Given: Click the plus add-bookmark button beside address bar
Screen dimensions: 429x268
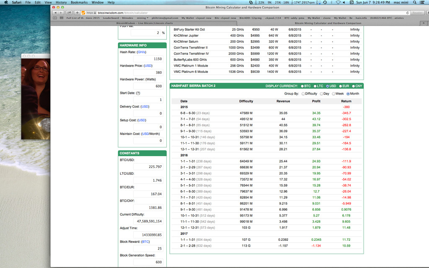Looking at the screenshot, I should click(78, 13).
